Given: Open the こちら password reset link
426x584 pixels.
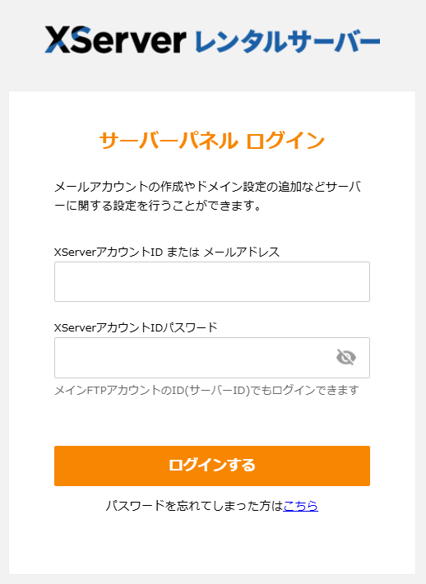Looking at the screenshot, I should [300, 506].
